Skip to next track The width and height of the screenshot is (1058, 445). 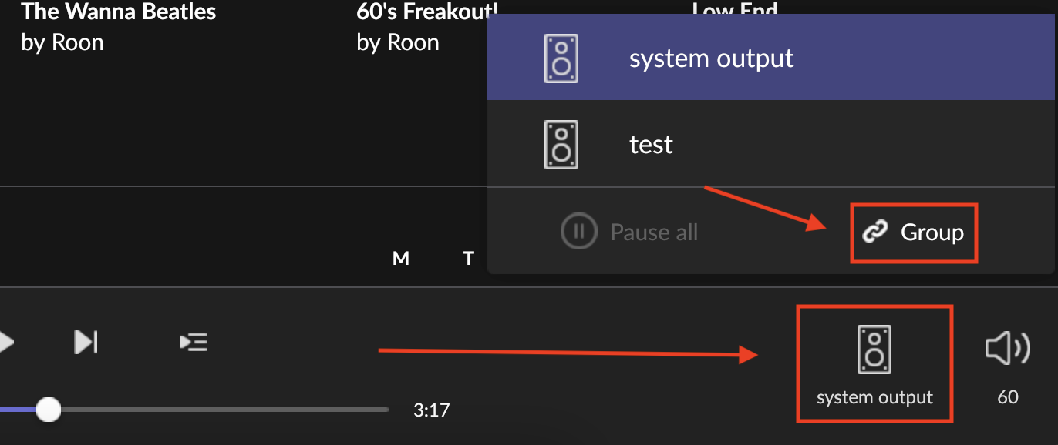point(86,341)
